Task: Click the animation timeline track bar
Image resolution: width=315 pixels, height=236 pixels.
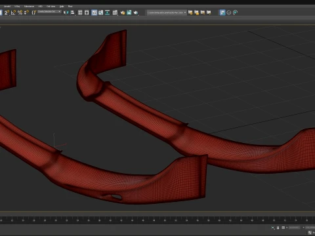Action: coord(157,220)
